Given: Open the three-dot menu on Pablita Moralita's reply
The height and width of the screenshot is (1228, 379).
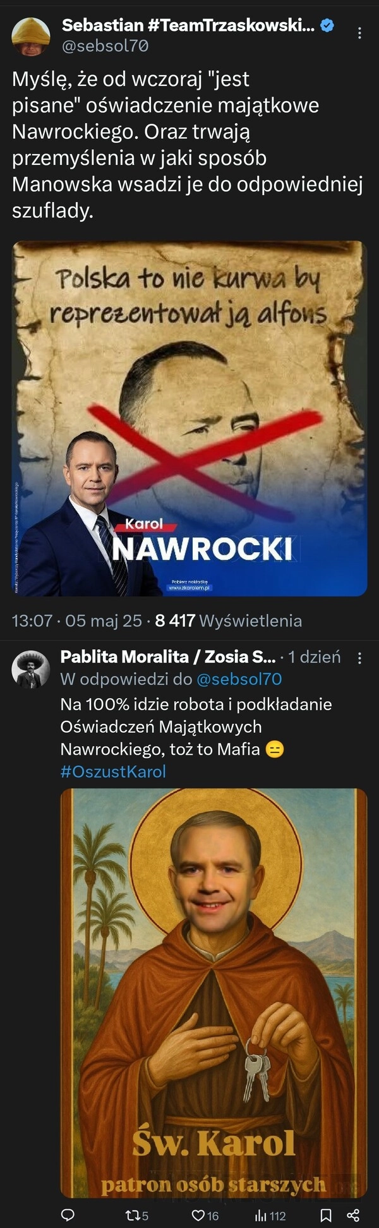Looking at the screenshot, I should click(359, 658).
